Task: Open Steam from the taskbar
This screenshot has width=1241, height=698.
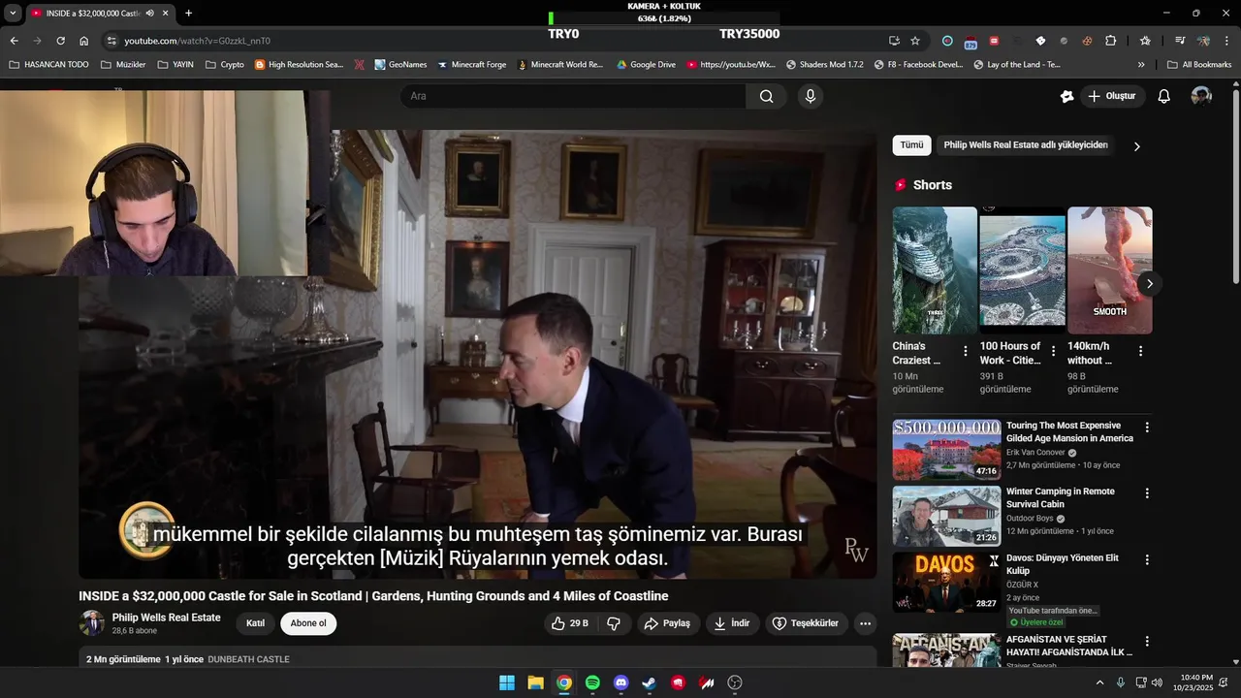Action: click(650, 682)
